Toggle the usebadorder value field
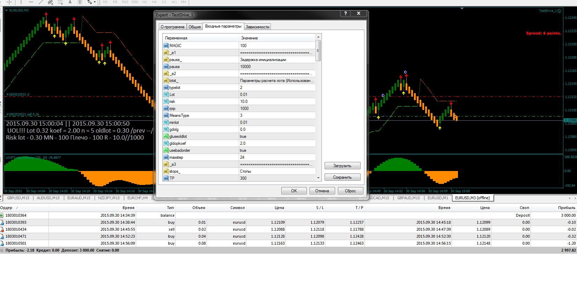This screenshot has height=283, width=577. point(277,150)
